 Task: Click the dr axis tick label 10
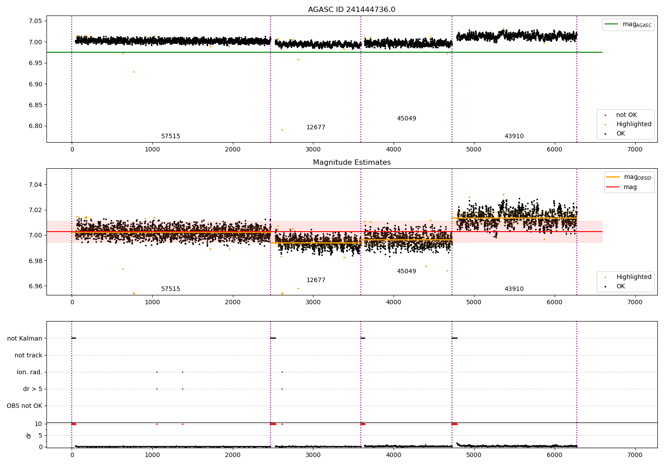[x=38, y=424]
